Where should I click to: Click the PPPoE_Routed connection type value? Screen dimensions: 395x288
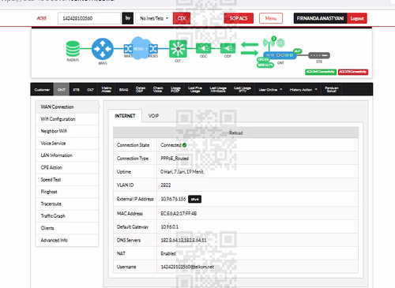point(175,159)
